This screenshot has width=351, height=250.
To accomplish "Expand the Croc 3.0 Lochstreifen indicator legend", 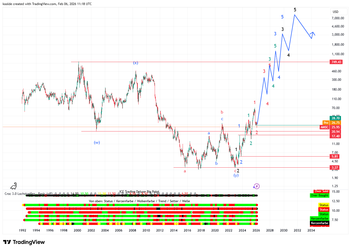I will pyautogui.click(x=28, y=194).
